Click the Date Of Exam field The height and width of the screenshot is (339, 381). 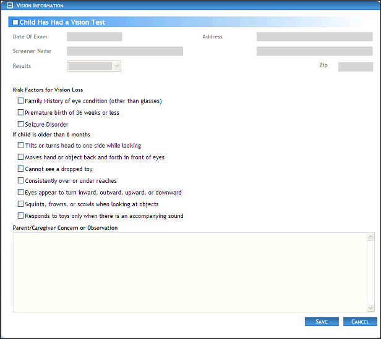tap(94, 37)
